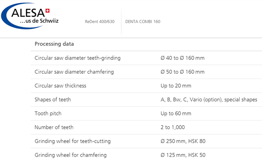Click the '...us de Schwiiz' tagline
The height and width of the screenshot is (163, 262).
pos(39,21)
